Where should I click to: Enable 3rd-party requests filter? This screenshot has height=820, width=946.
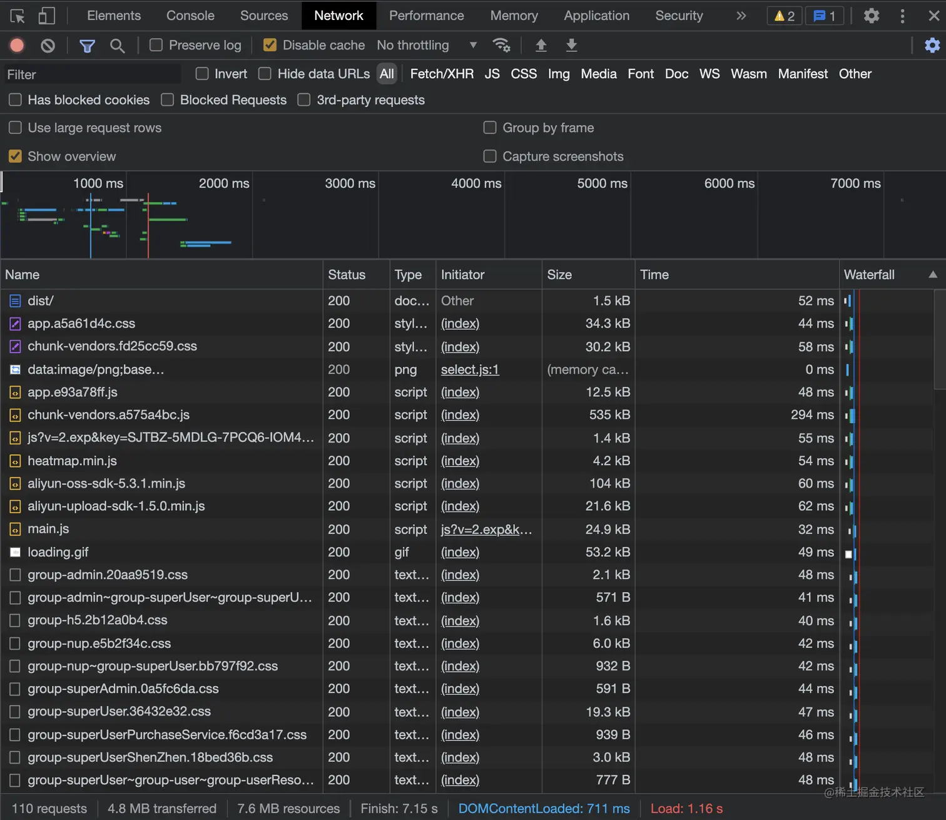tap(304, 100)
